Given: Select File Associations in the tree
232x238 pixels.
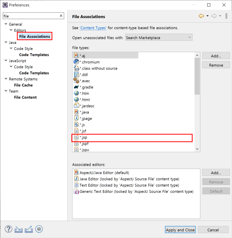Looking at the screenshot, I should [x=35, y=36].
